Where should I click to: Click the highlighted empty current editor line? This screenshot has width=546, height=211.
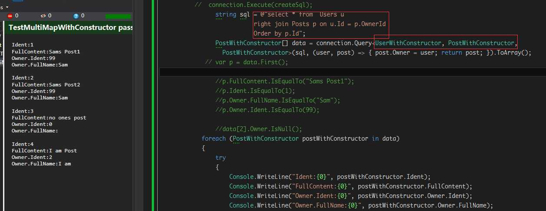pos(353,72)
